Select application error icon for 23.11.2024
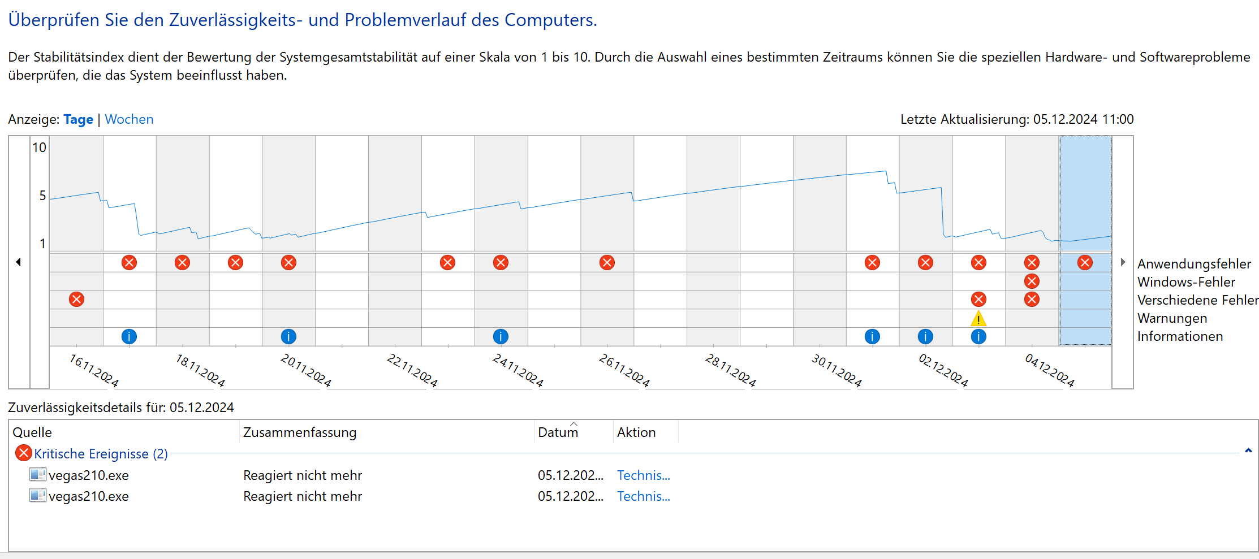This screenshot has width=1259, height=559. click(x=447, y=262)
